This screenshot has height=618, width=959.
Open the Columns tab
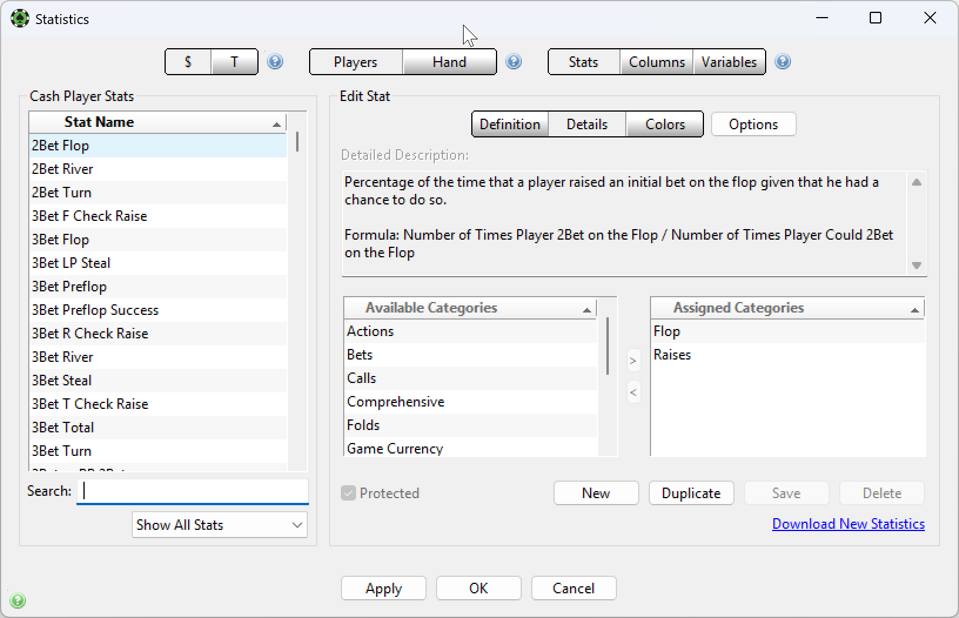[657, 62]
